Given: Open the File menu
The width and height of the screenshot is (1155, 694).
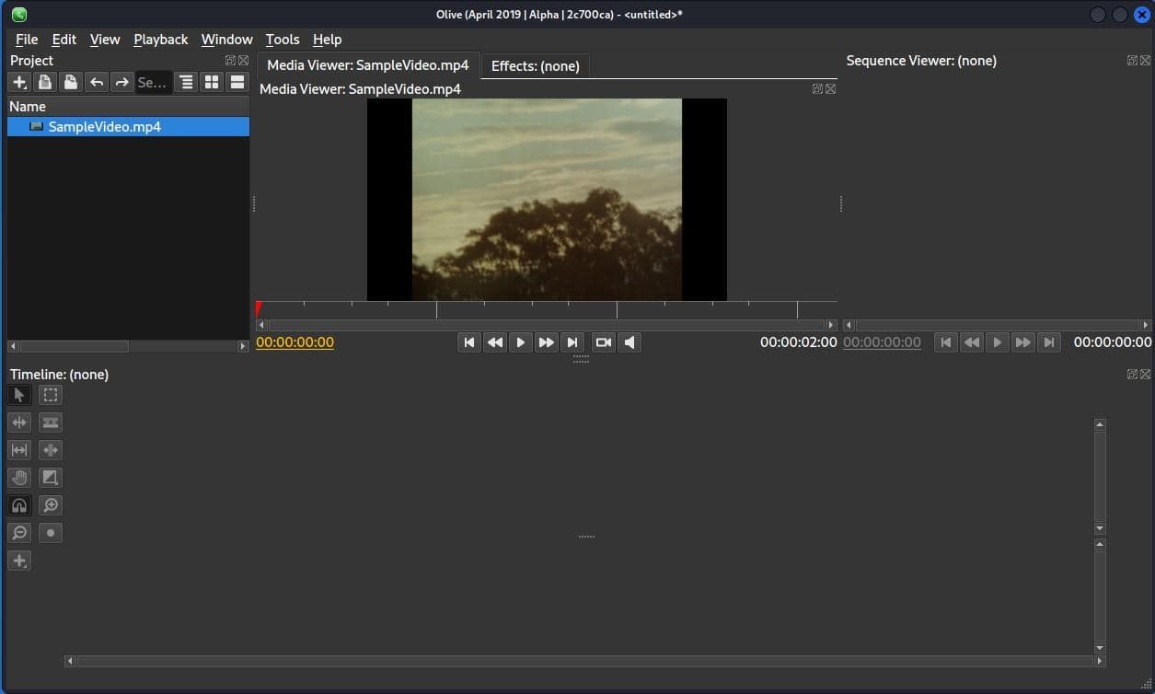Looking at the screenshot, I should point(27,40).
